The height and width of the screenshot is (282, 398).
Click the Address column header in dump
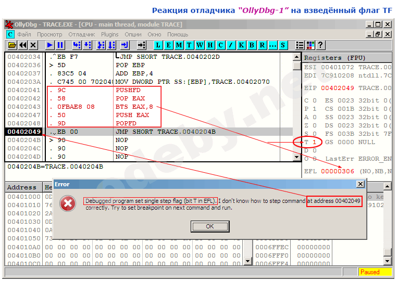23,187
